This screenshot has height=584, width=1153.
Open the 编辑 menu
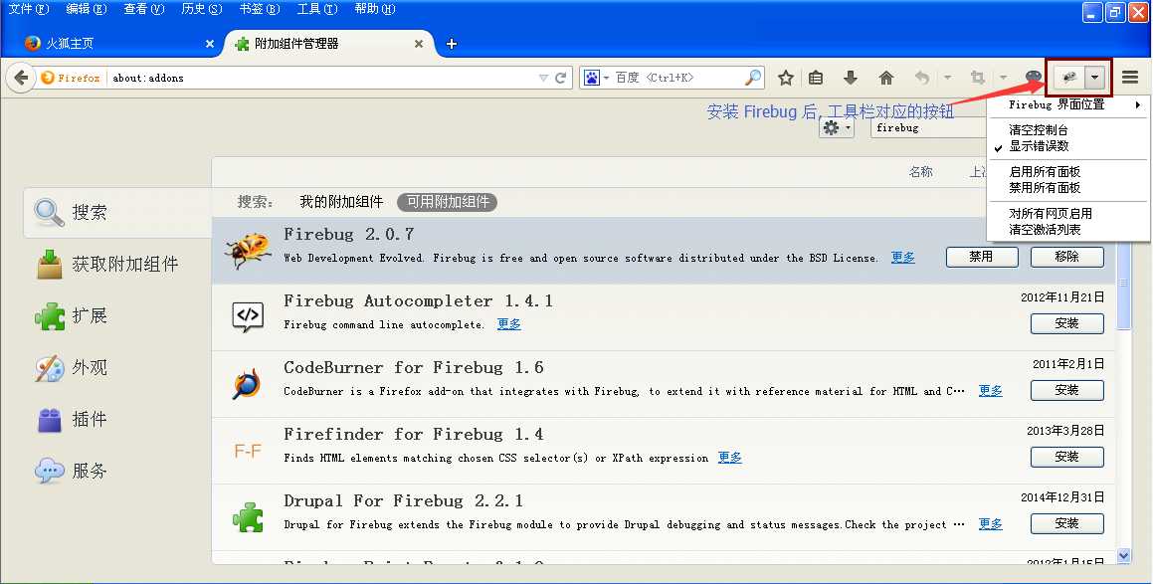(x=86, y=9)
